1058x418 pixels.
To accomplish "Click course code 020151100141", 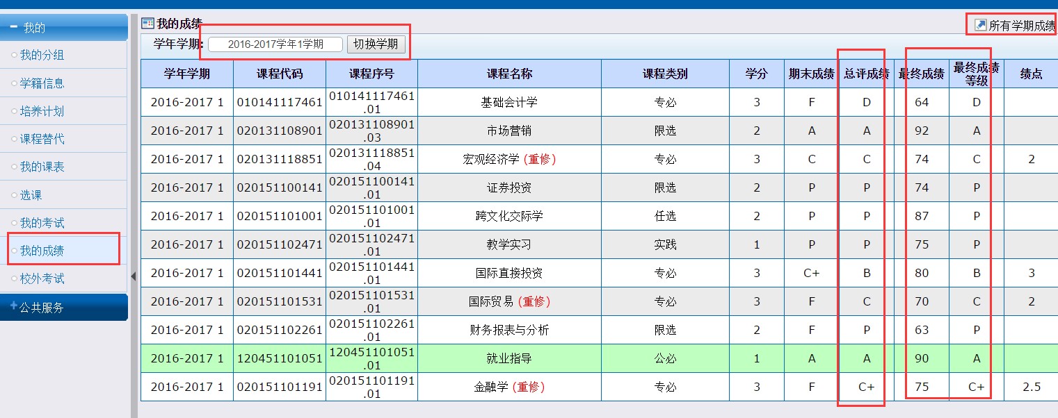I will [280, 188].
